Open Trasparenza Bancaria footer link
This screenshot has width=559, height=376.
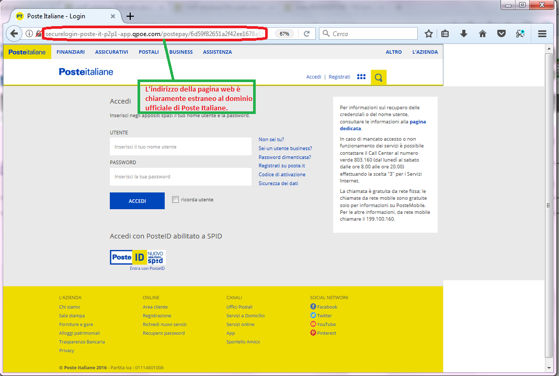click(x=82, y=342)
